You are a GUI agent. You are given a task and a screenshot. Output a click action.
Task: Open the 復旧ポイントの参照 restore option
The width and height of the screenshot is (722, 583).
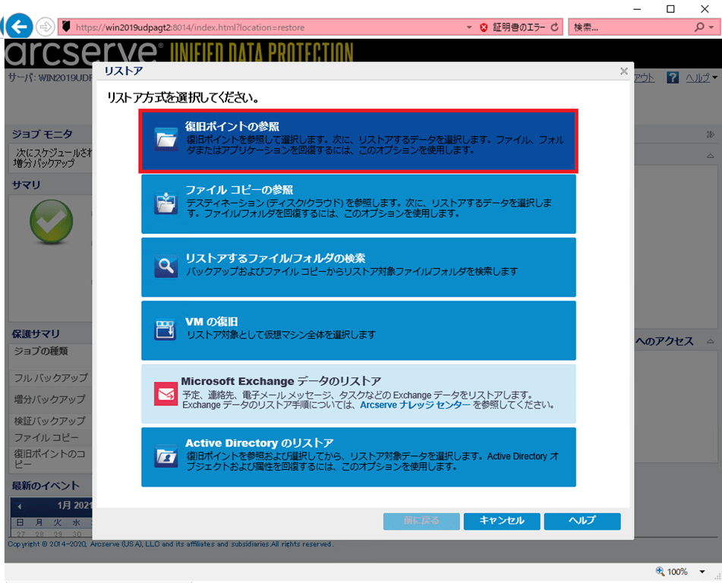point(358,141)
